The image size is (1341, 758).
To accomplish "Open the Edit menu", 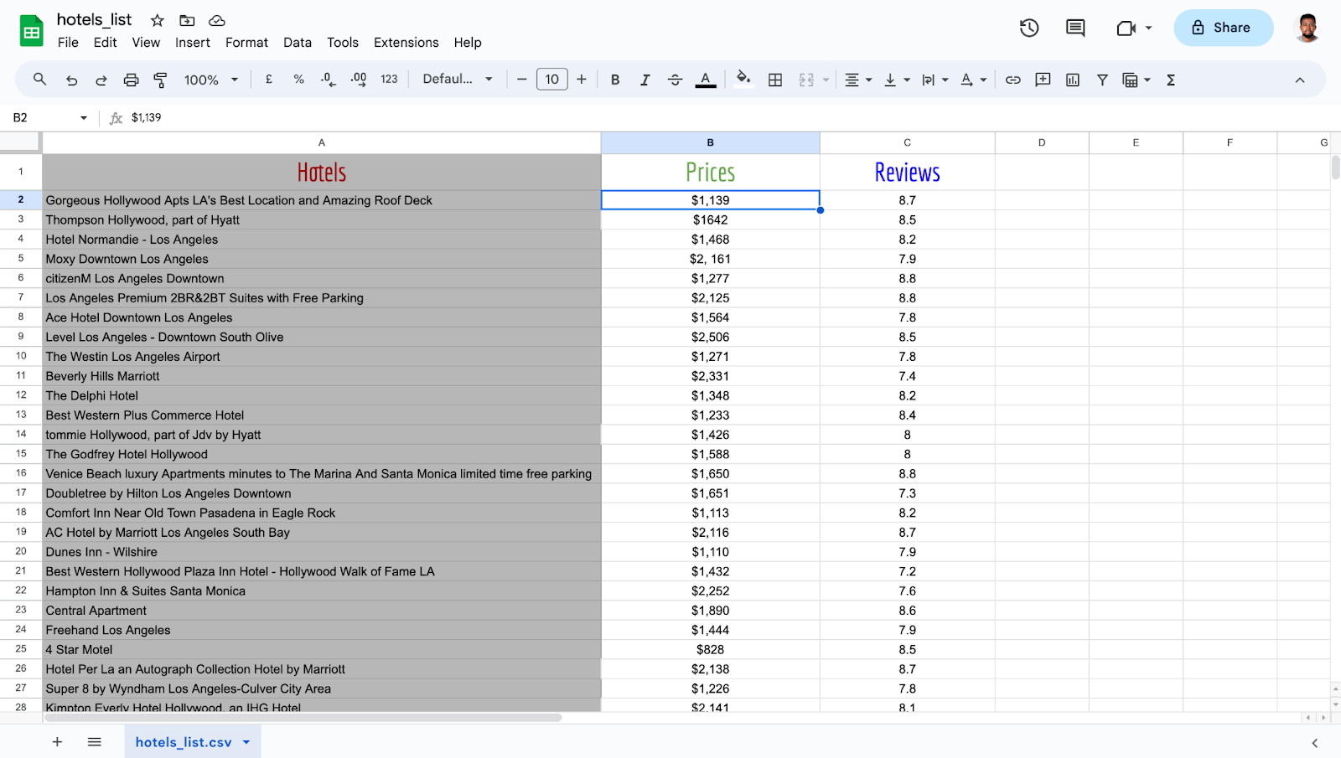I will [x=105, y=42].
